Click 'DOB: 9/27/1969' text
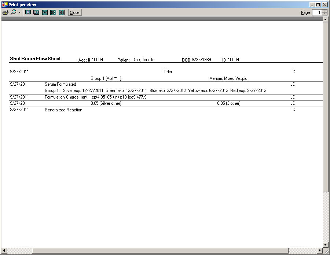Screen dimensions: 330x255 click(197, 60)
